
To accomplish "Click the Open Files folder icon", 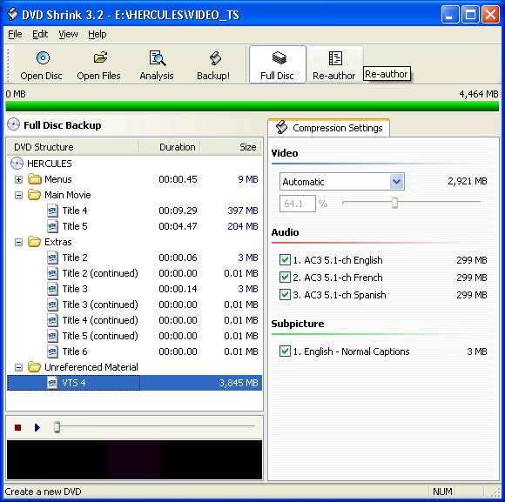I will coord(100,58).
